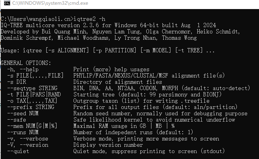Viewport: 259px width, 159px height.
Task: Click the "--mem NUM[G|M|%]" option
Action: click(x=32, y=126)
